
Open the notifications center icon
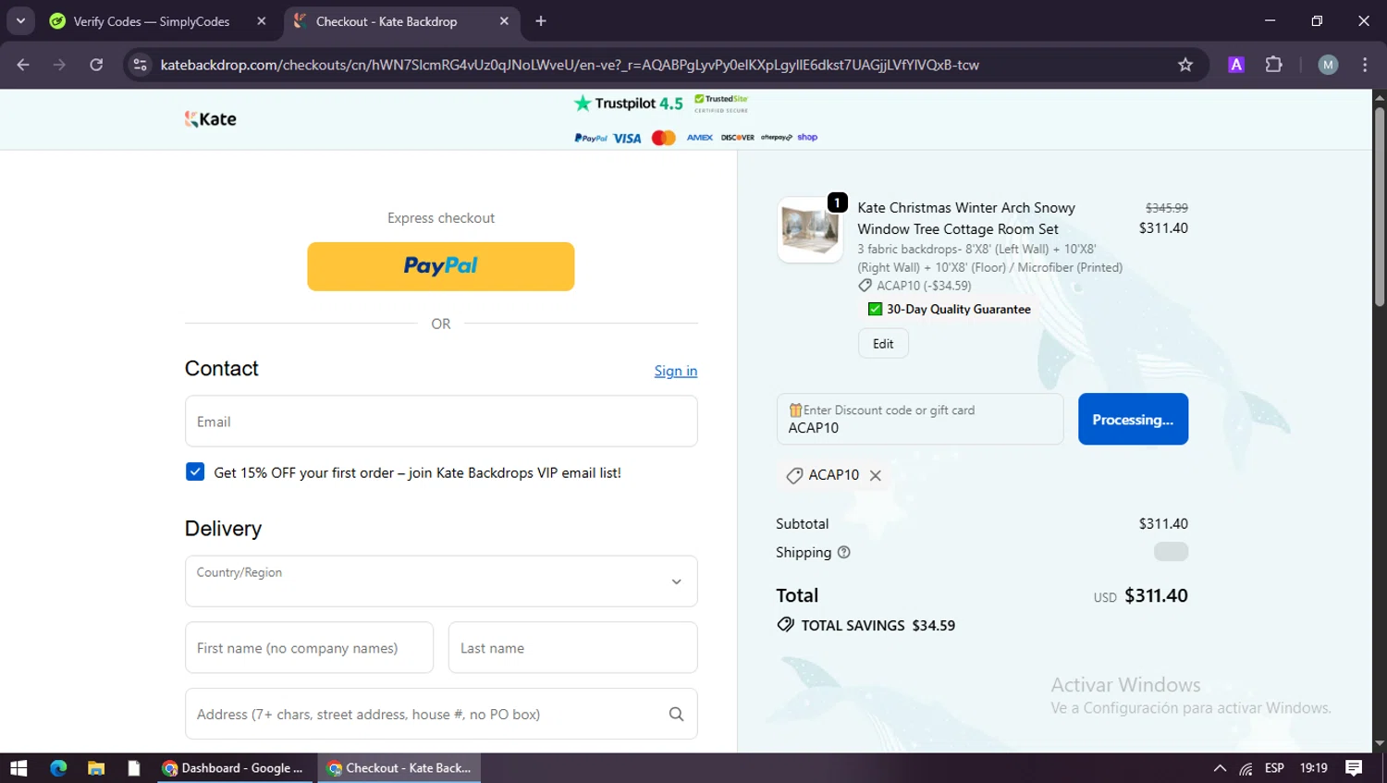pos(1354,768)
